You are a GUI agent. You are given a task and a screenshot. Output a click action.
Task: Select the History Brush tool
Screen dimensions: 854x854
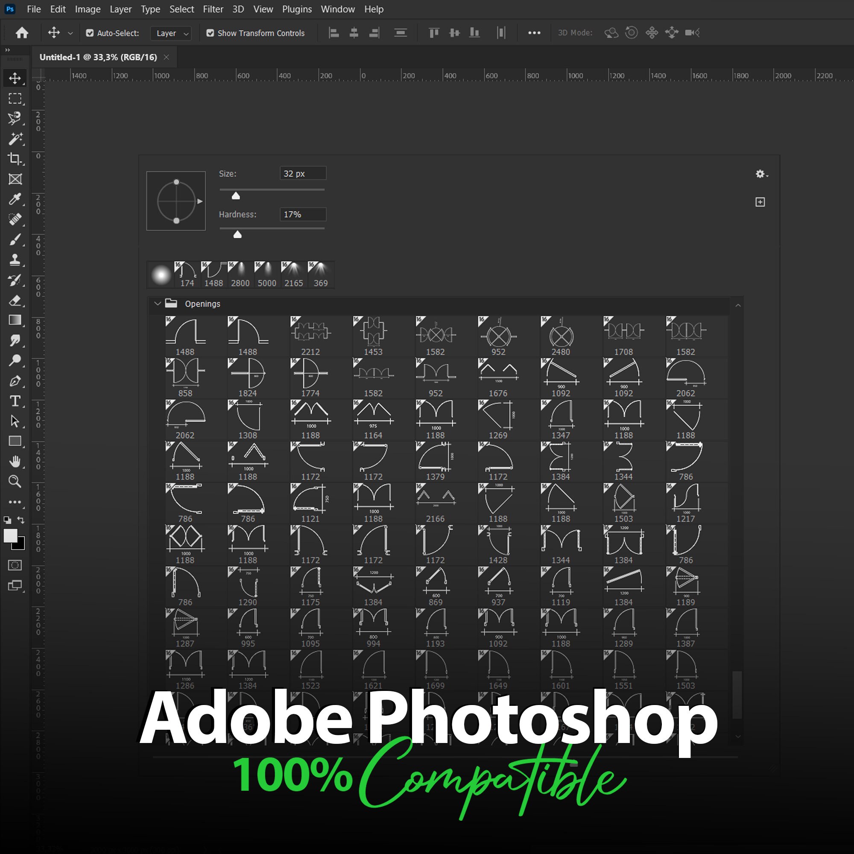click(x=15, y=280)
